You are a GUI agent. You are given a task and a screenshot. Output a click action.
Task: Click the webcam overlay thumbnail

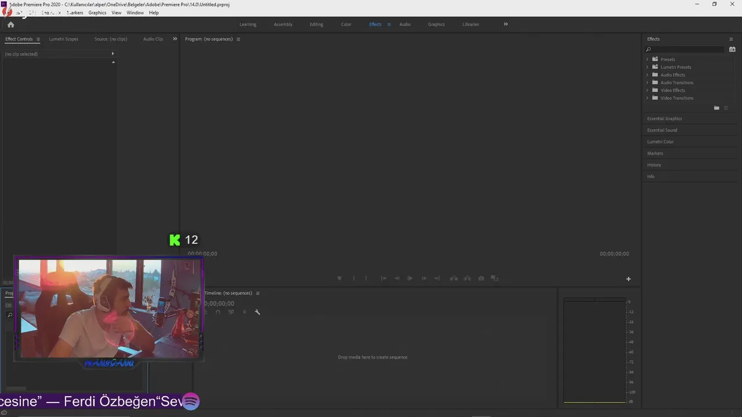coord(109,309)
